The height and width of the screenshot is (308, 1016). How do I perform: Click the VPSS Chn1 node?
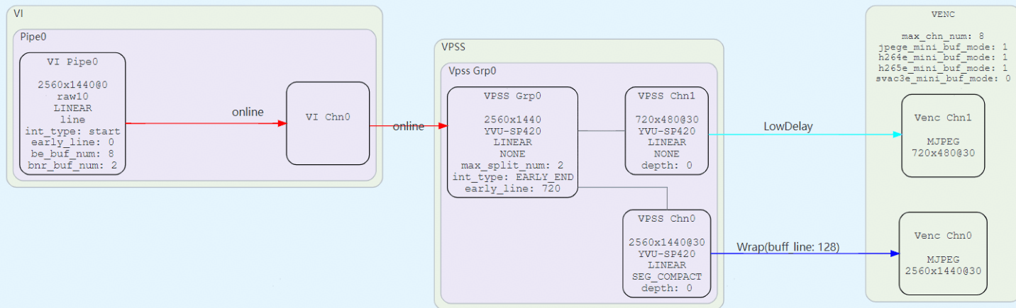tap(667, 130)
